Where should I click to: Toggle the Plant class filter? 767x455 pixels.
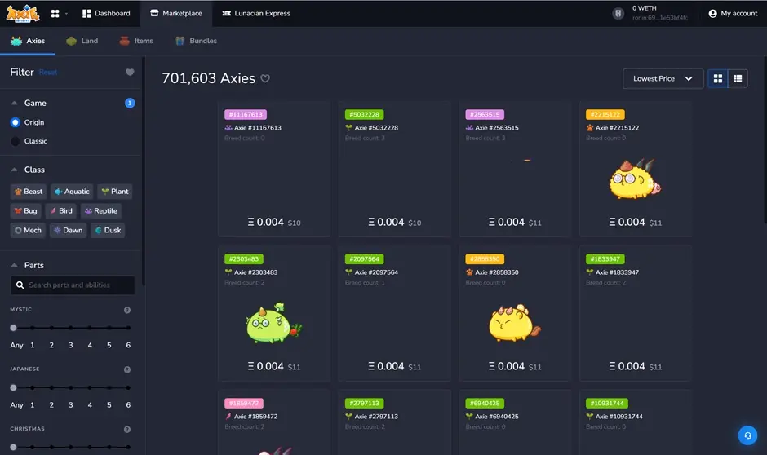click(115, 192)
